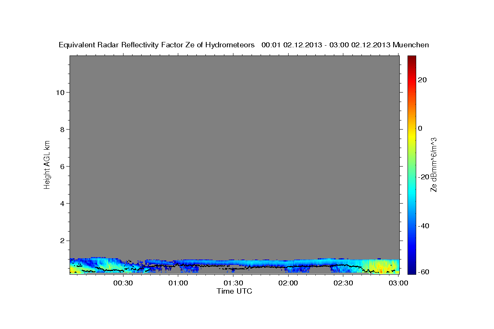Click the '01:30' time tick label

click(233, 283)
